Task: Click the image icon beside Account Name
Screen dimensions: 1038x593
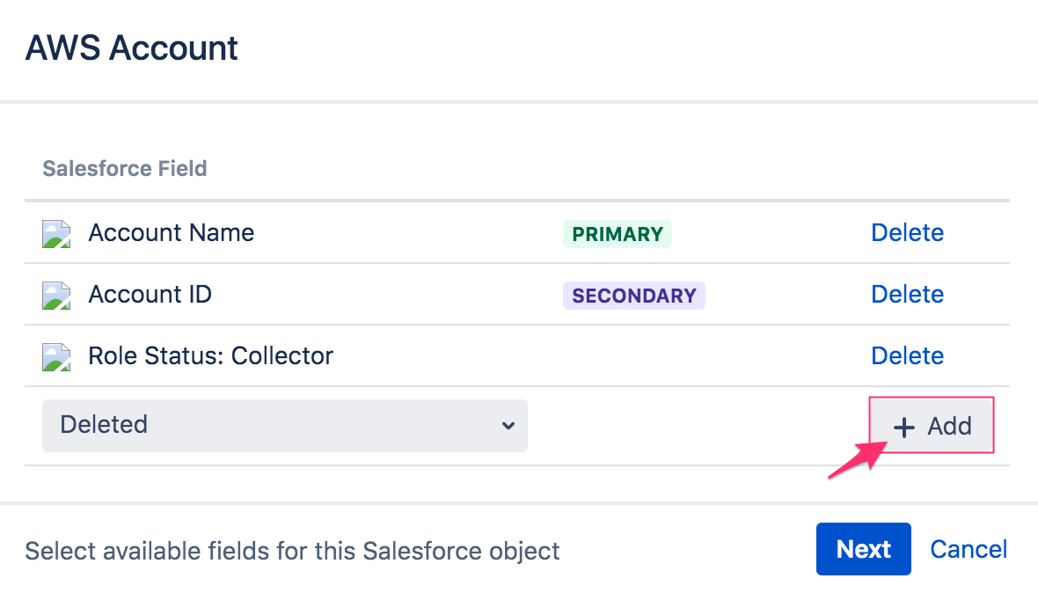Action: [56, 234]
